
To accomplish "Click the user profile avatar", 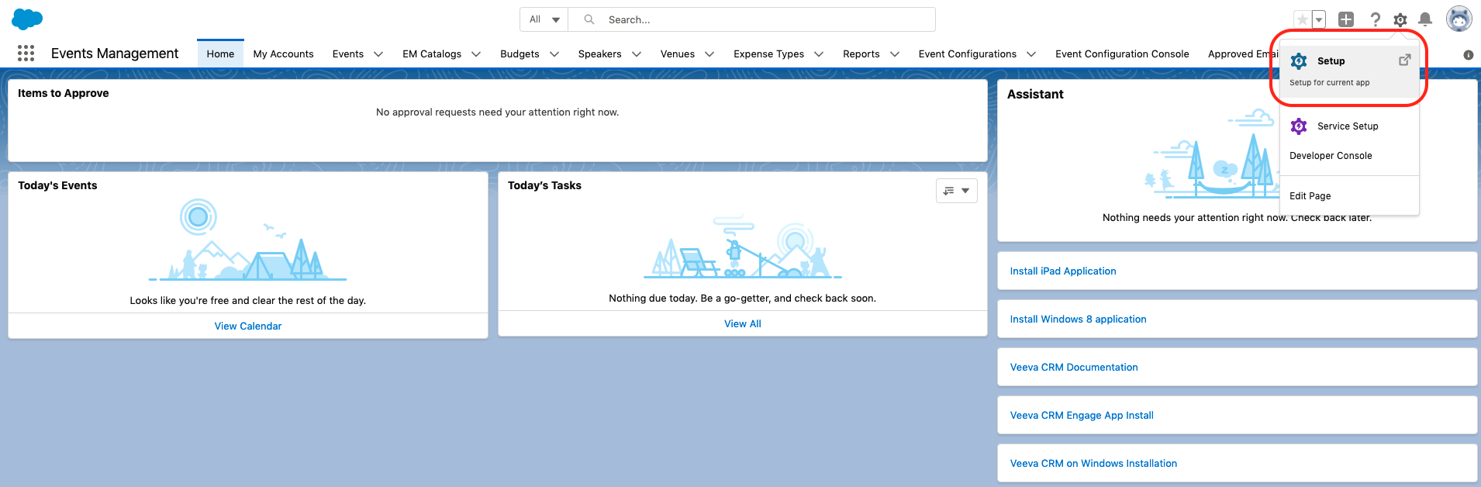I will [1459, 19].
